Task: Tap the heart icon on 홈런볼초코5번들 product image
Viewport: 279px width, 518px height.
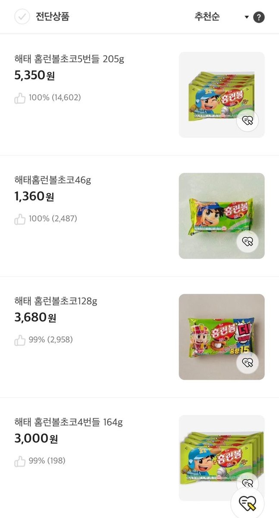Action: click(x=246, y=121)
